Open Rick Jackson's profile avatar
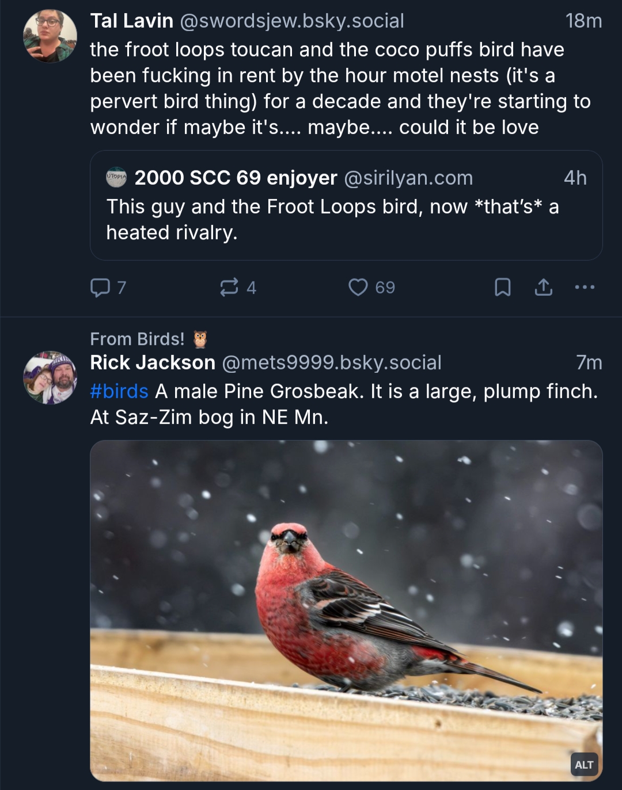Viewport: 622px width, 790px height. point(50,378)
